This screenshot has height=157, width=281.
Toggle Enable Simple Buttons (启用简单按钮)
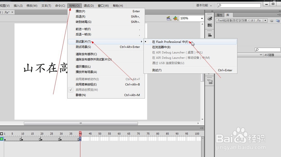click(x=106, y=84)
